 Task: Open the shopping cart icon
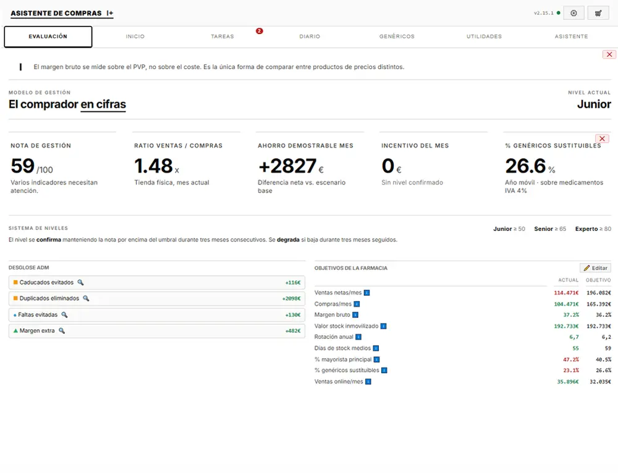[x=598, y=13]
